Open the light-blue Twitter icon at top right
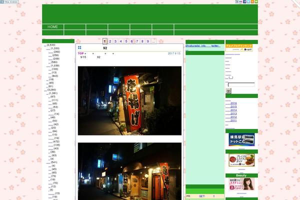Screen dimensions: 300x200 (248, 1)
